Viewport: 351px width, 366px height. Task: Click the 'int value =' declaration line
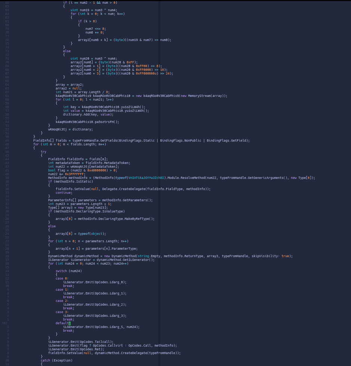pyautogui.click(x=106, y=111)
